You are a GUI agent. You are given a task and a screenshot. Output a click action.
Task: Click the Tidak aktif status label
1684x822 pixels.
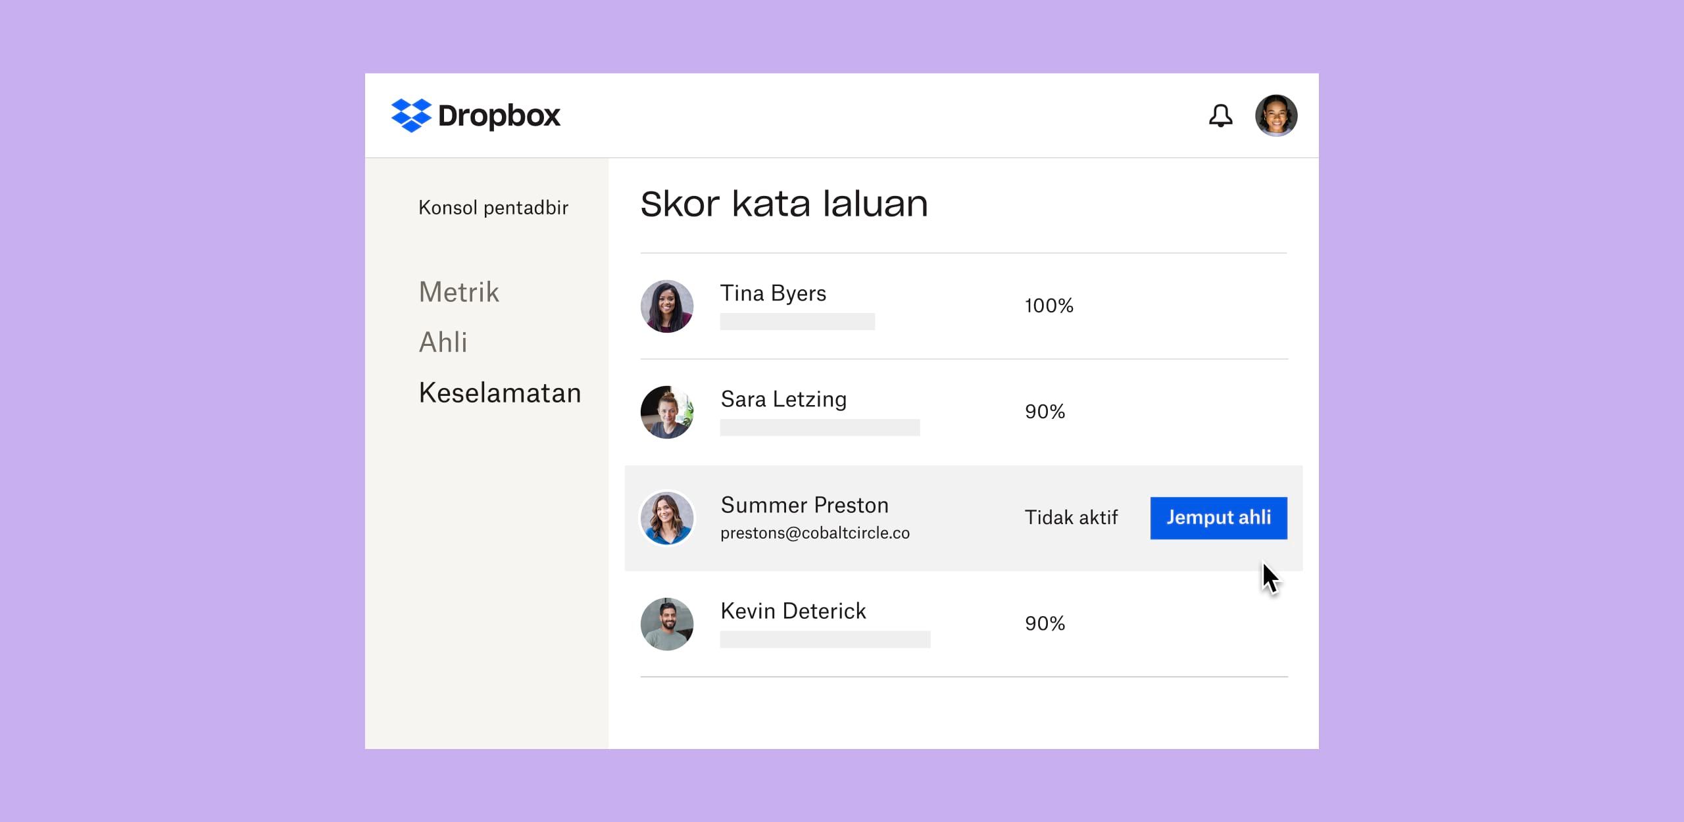coord(1071,518)
